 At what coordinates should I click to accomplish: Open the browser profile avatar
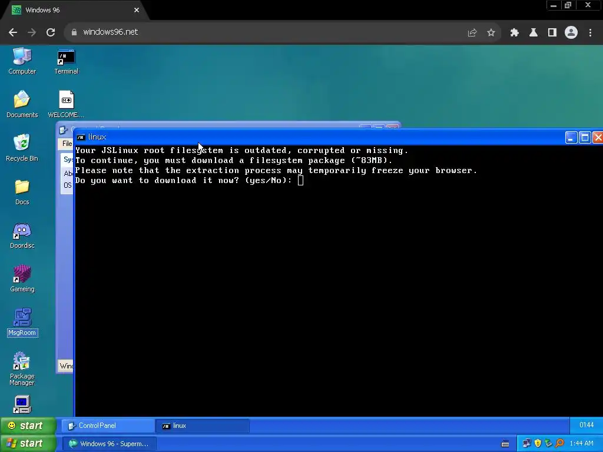tap(571, 33)
